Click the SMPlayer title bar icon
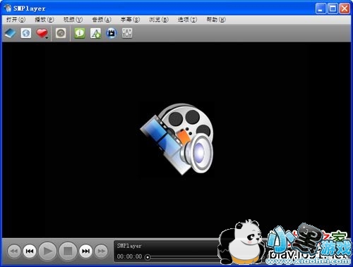Viewport: 353px width, 267px height. 8,8
